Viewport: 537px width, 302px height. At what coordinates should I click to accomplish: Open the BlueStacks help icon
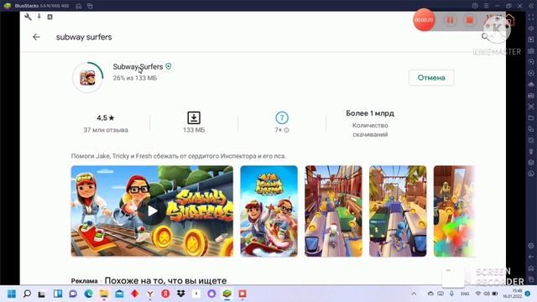point(475,6)
